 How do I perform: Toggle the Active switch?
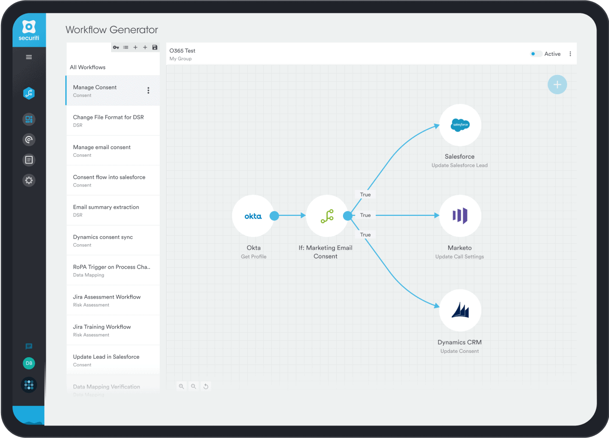click(x=536, y=54)
